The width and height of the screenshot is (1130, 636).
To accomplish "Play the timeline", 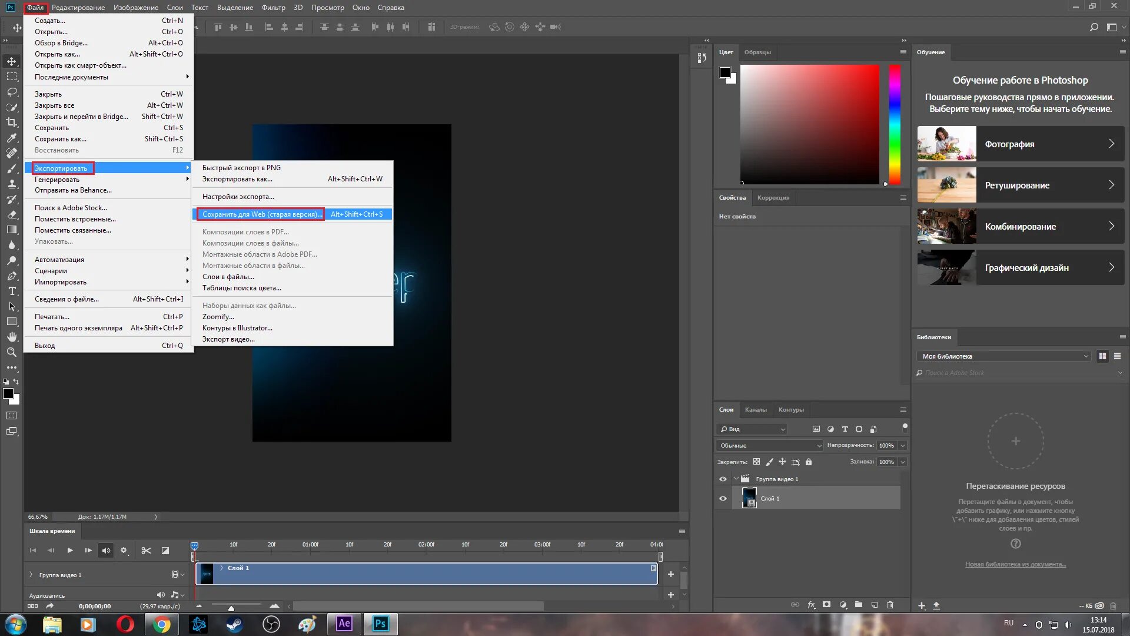I will coord(70,551).
